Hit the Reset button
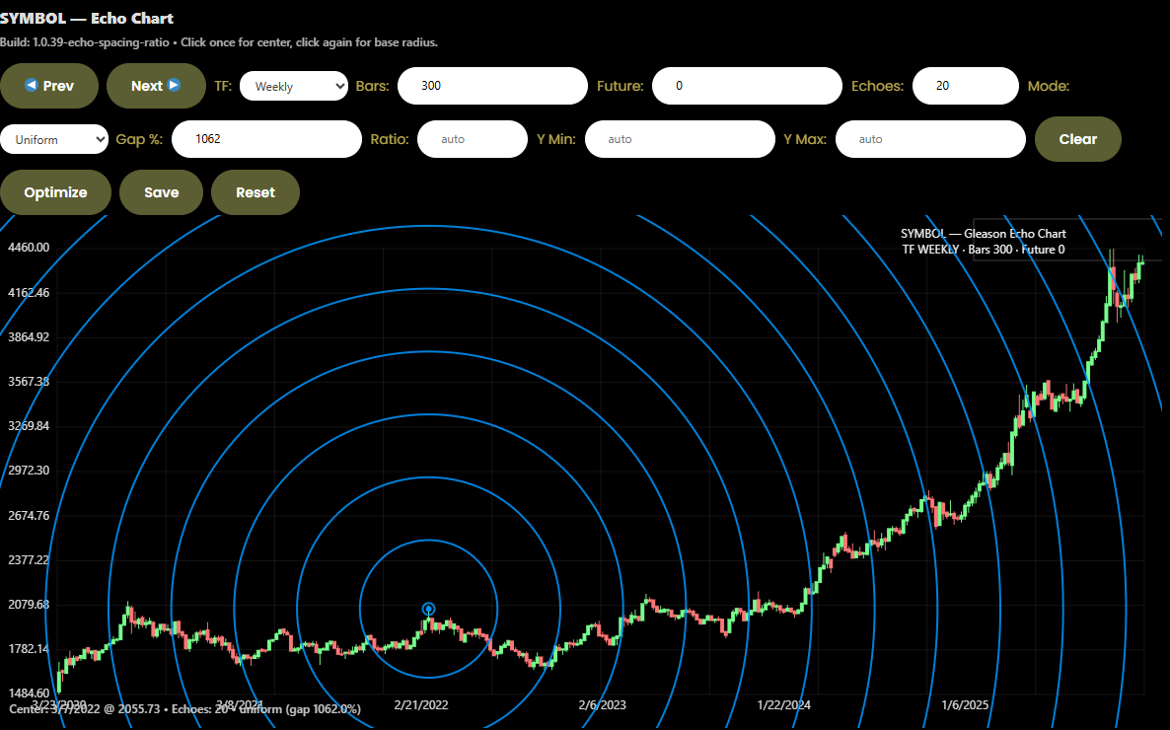The image size is (1170, 730). pyautogui.click(x=256, y=192)
